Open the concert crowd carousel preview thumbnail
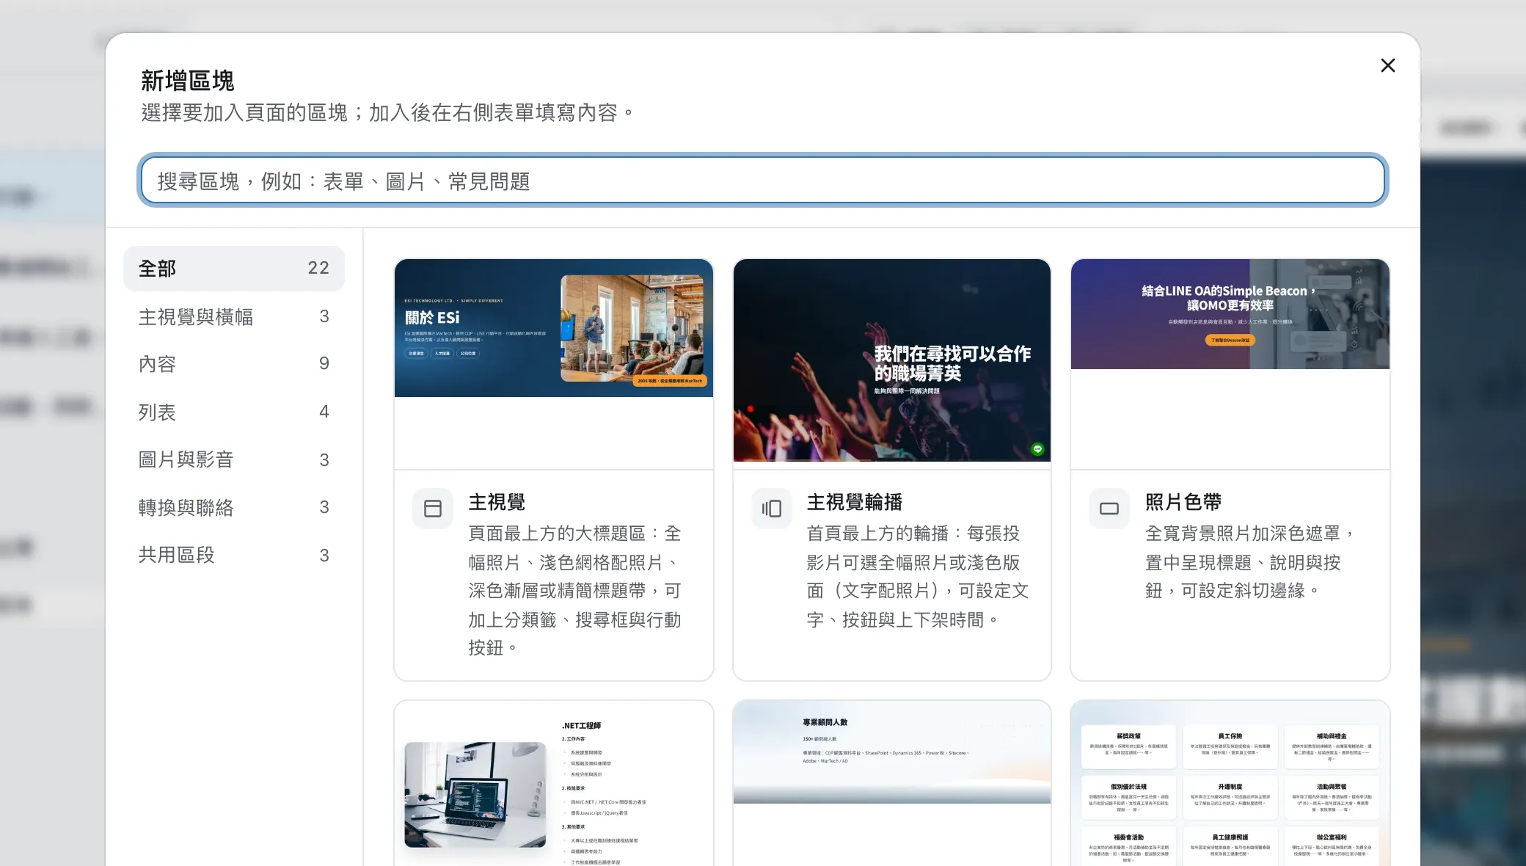Viewport: 1526px width, 866px height. pyautogui.click(x=892, y=360)
